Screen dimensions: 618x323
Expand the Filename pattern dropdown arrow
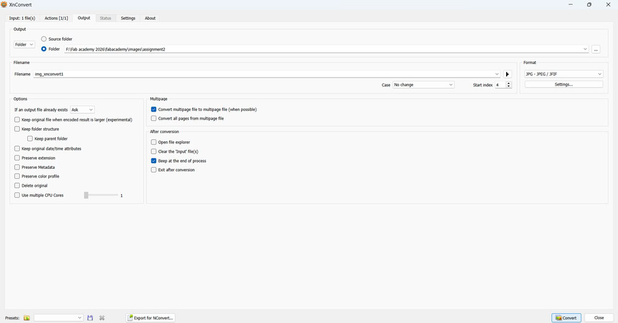point(497,74)
